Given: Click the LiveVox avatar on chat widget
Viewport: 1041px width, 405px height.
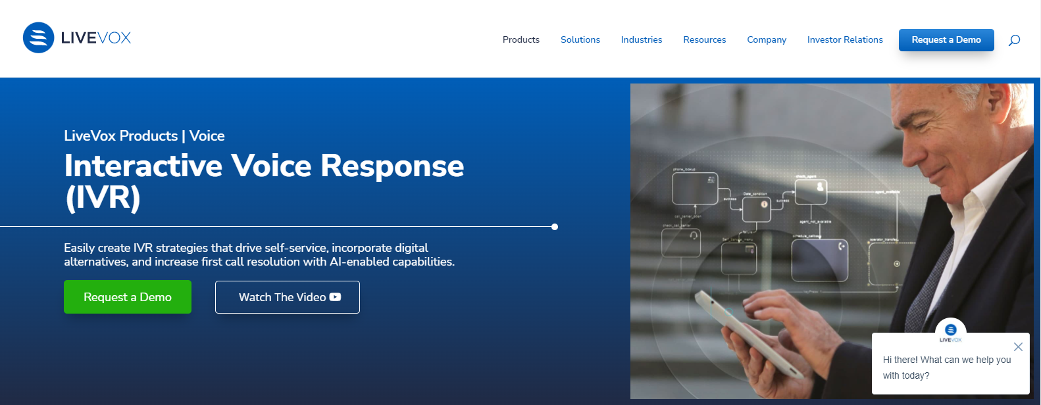Looking at the screenshot, I should [x=950, y=330].
